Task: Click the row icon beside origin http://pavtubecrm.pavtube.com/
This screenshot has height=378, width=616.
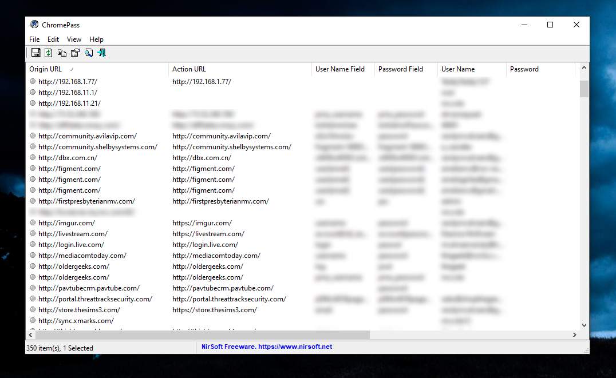Action: point(33,288)
